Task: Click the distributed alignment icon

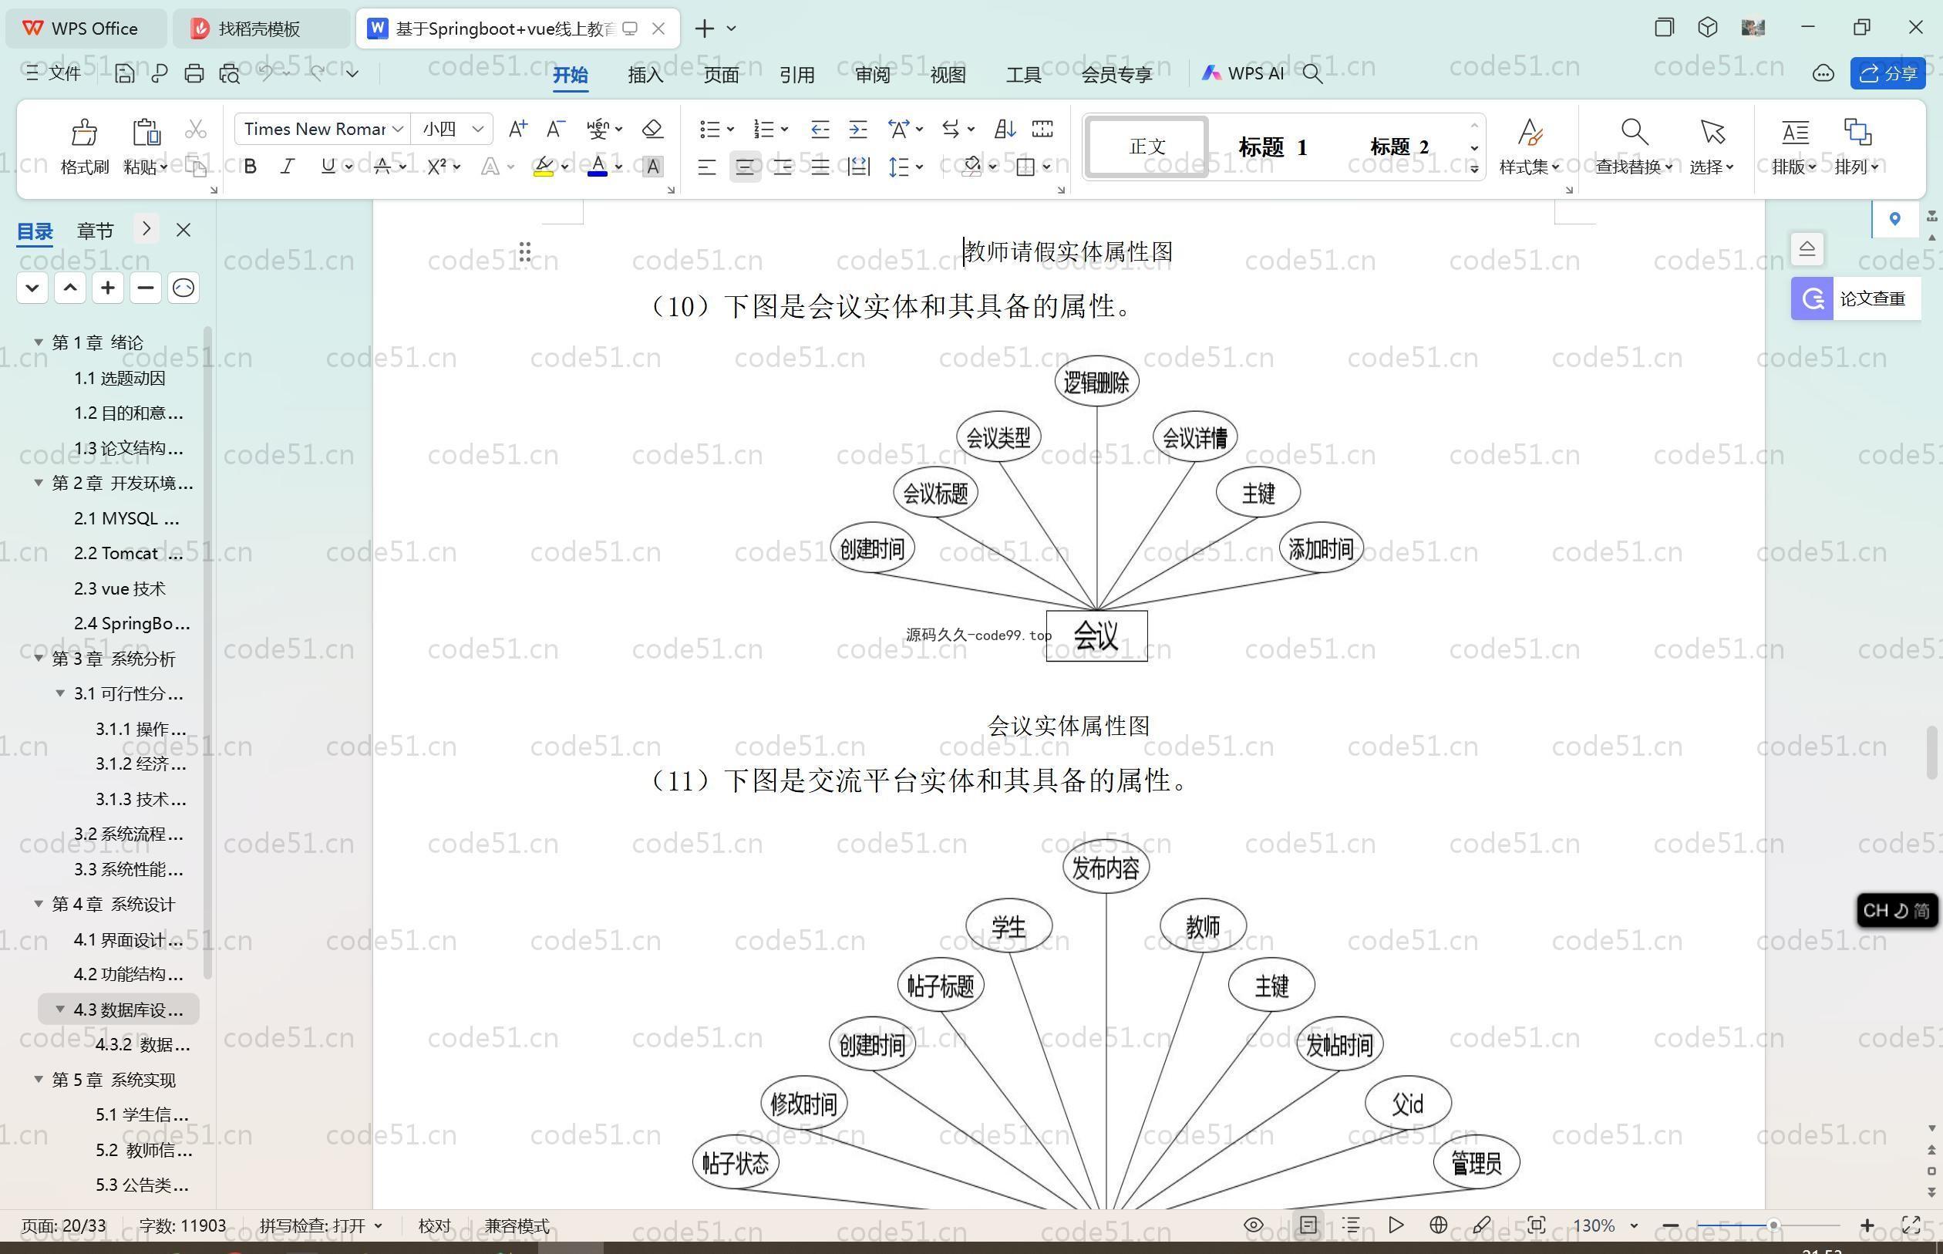Action: coord(859,167)
